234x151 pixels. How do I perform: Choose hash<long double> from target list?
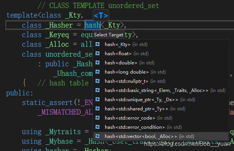pos(161,72)
